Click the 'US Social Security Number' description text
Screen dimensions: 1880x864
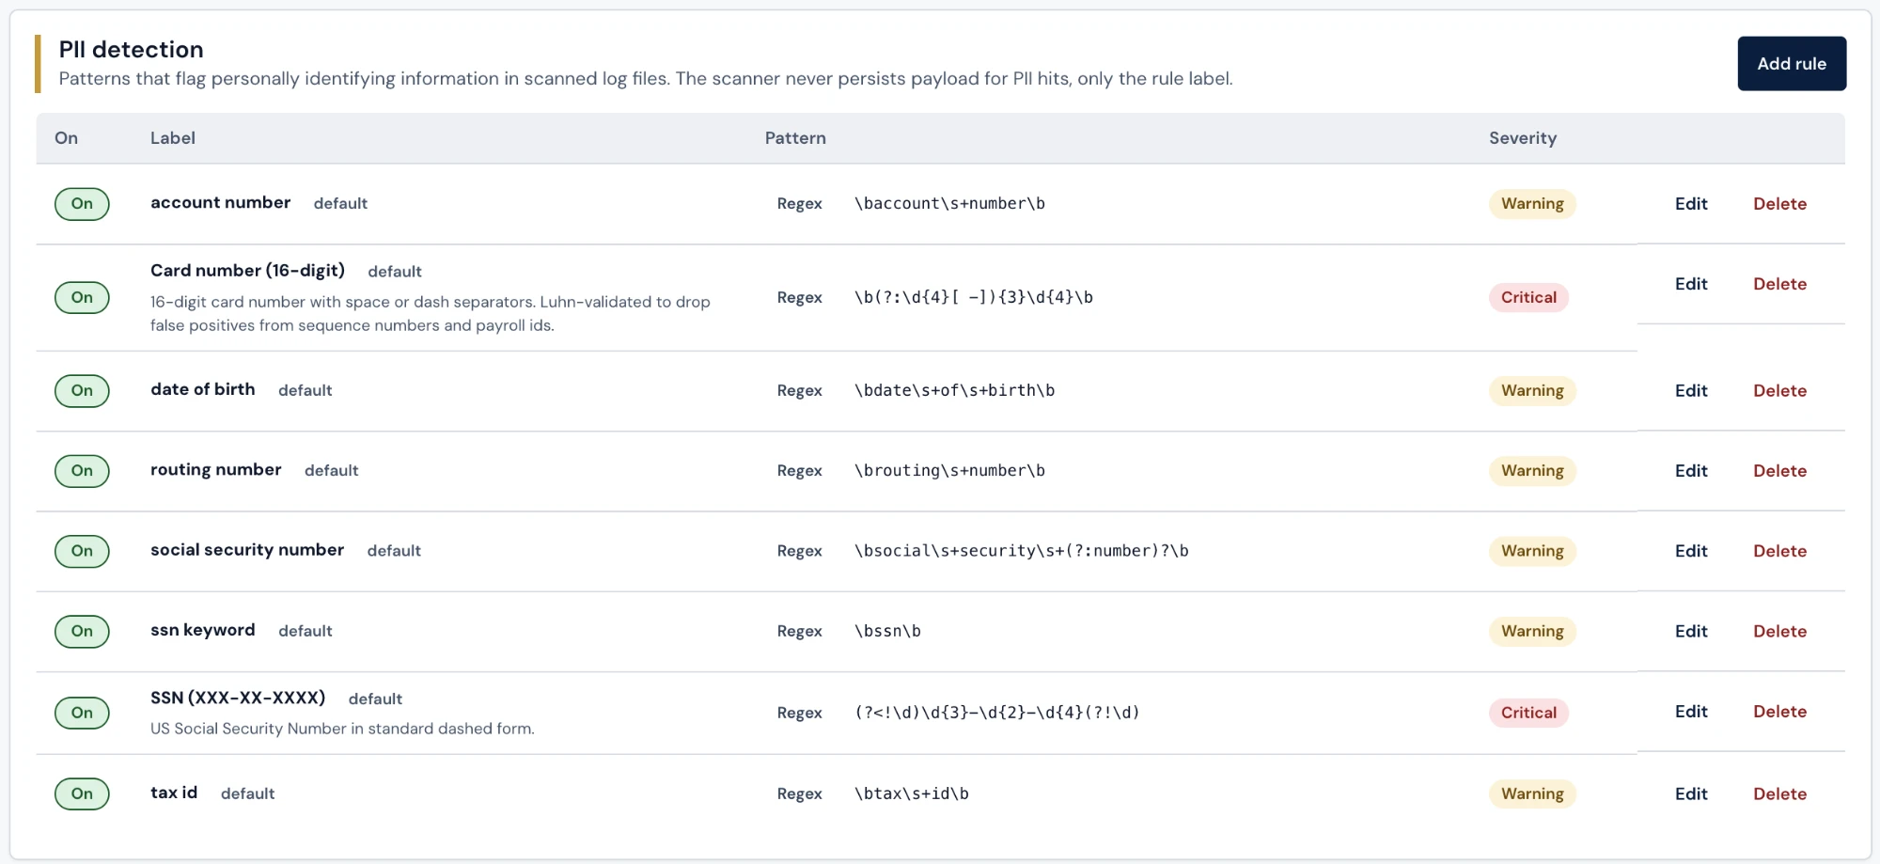click(342, 729)
